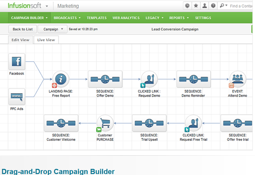255x175 pixels.
Task: Click the Find a Contact search field
Action: tap(241, 6)
